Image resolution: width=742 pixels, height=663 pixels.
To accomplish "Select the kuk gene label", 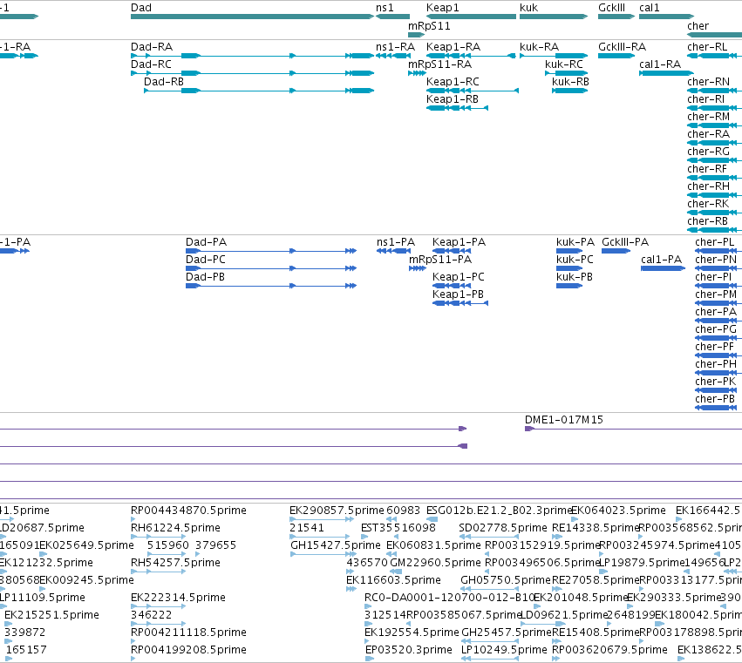I will click(x=528, y=8).
